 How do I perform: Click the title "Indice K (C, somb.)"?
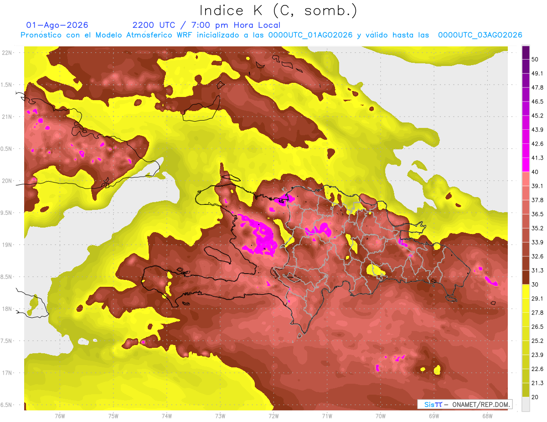click(279, 11)
